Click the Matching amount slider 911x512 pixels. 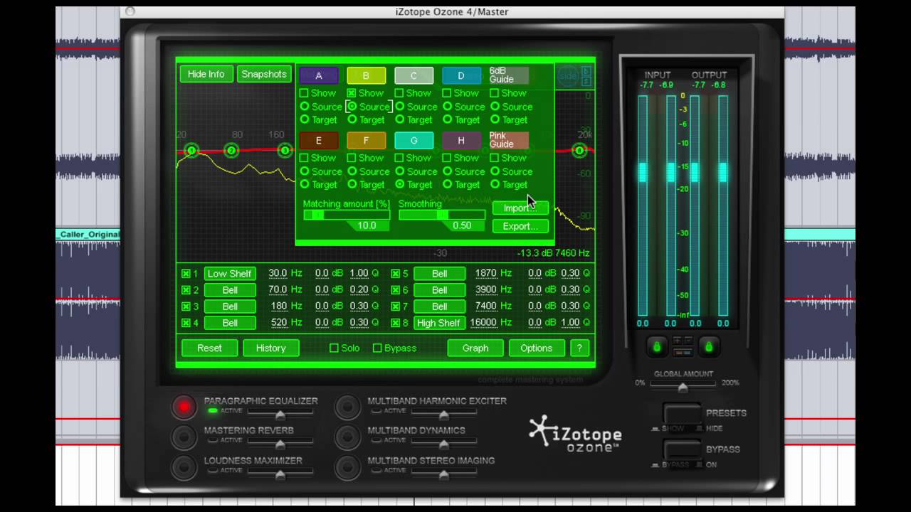tap(347, 215)
